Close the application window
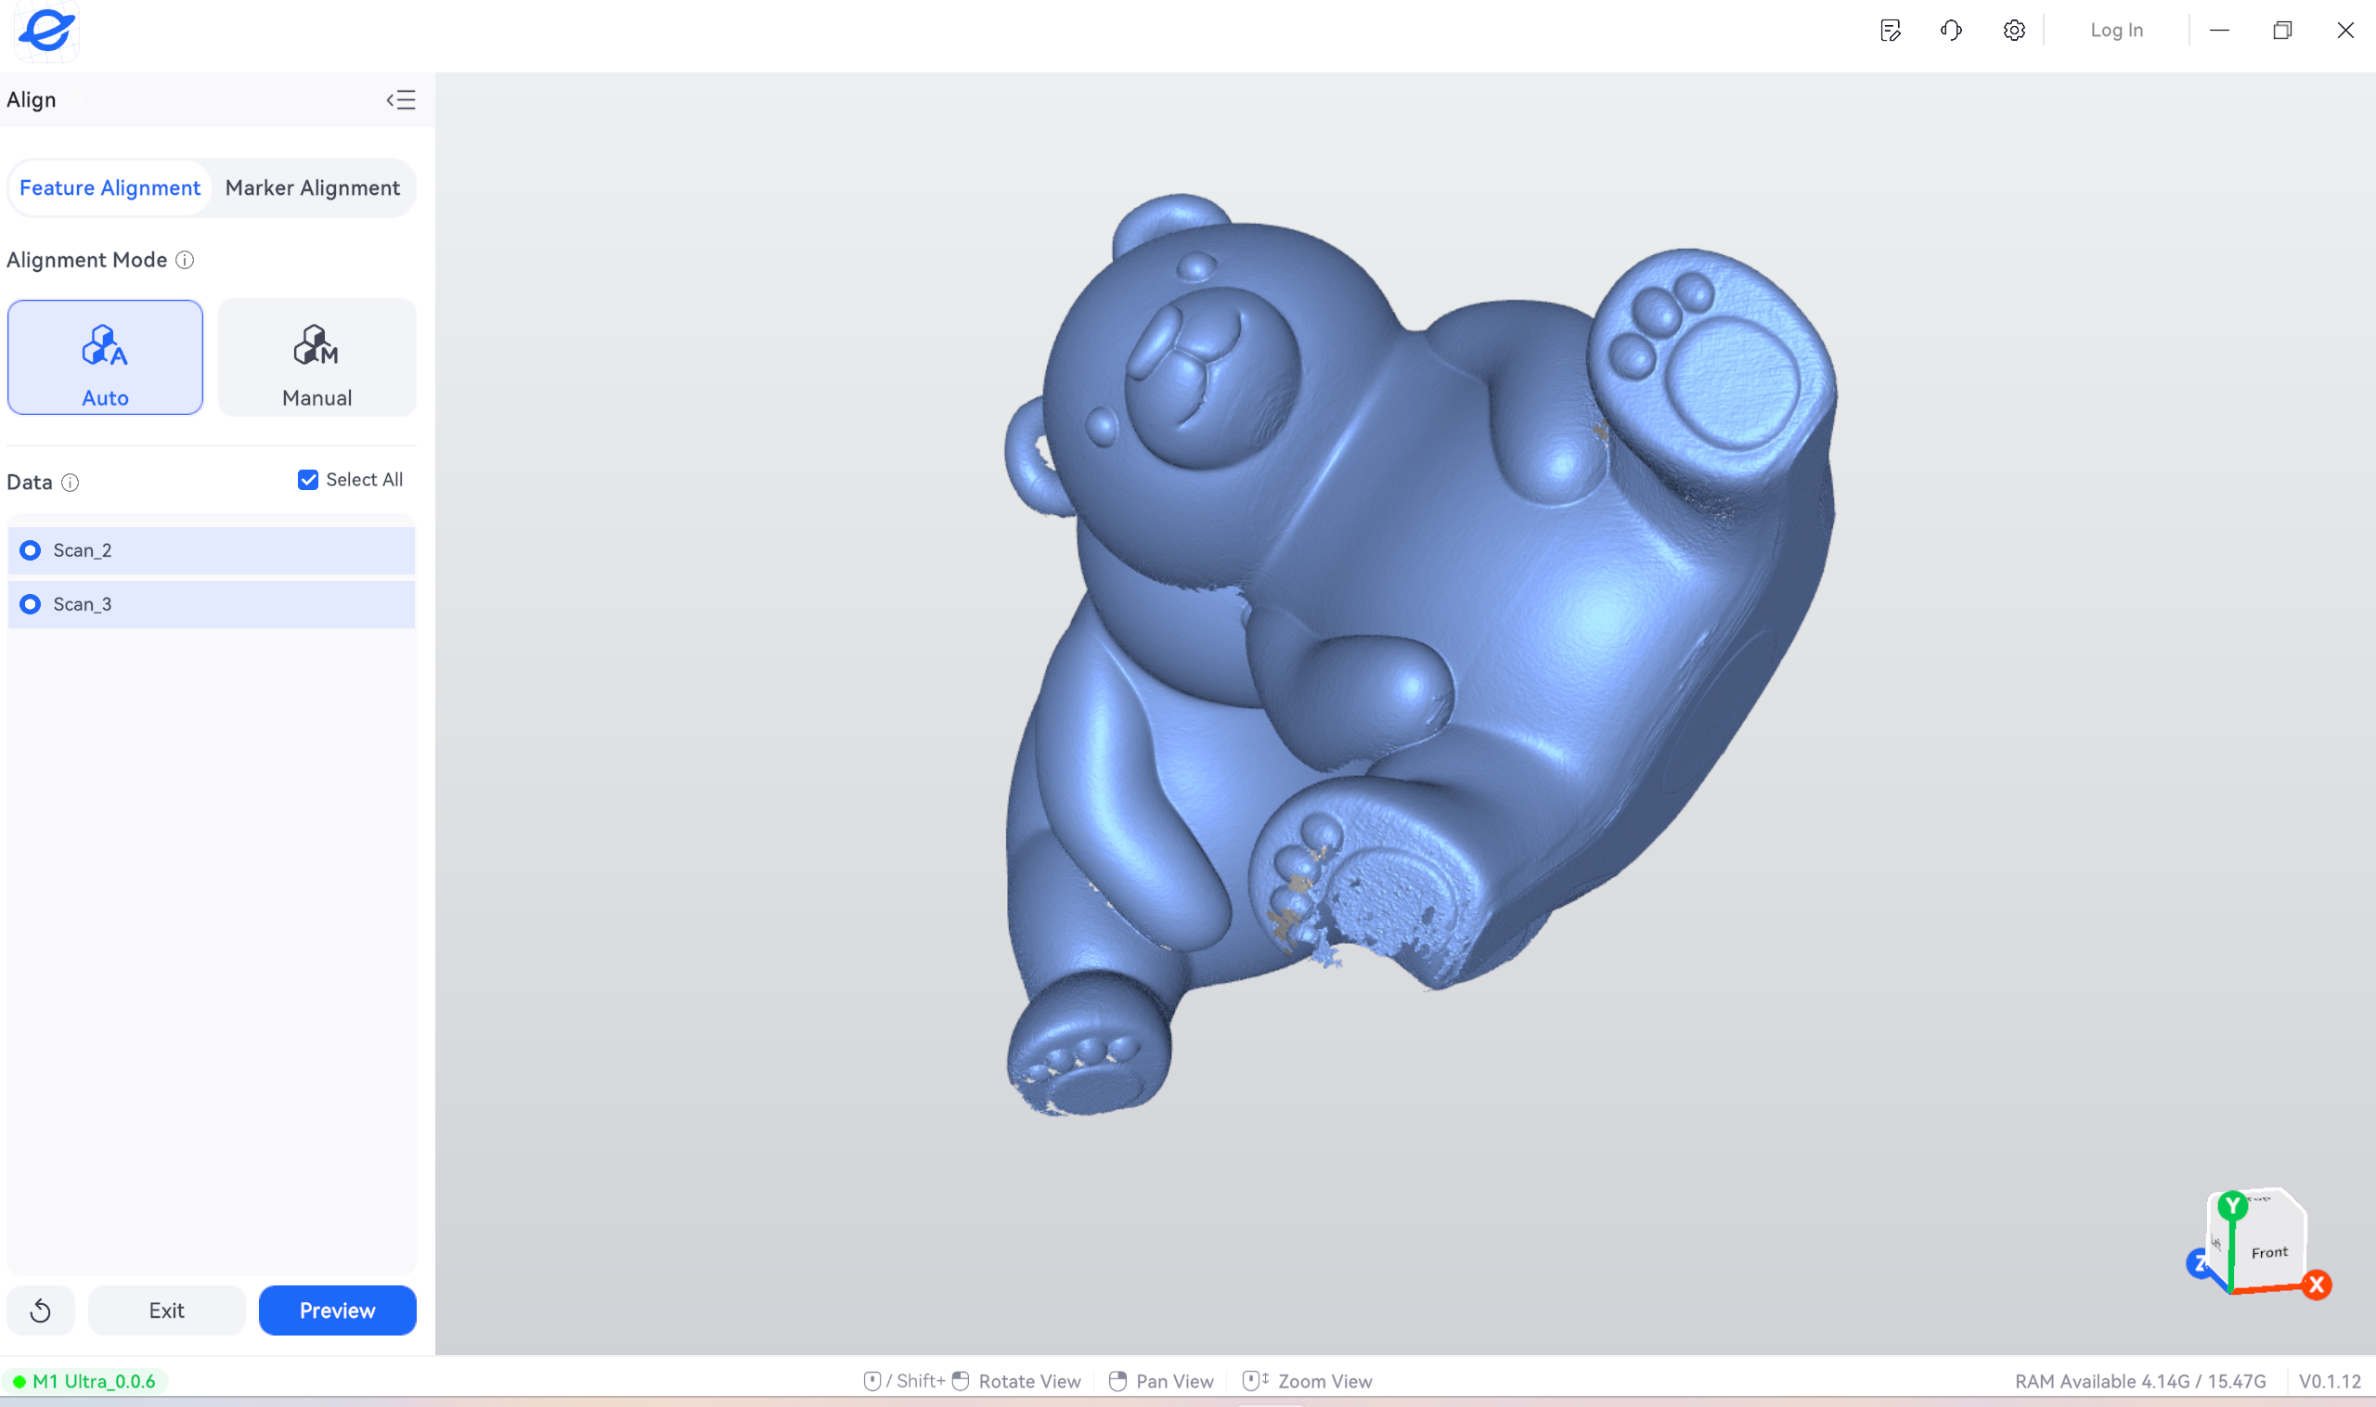Viewport: 2376px width, 1407px height. [2344, 31]
